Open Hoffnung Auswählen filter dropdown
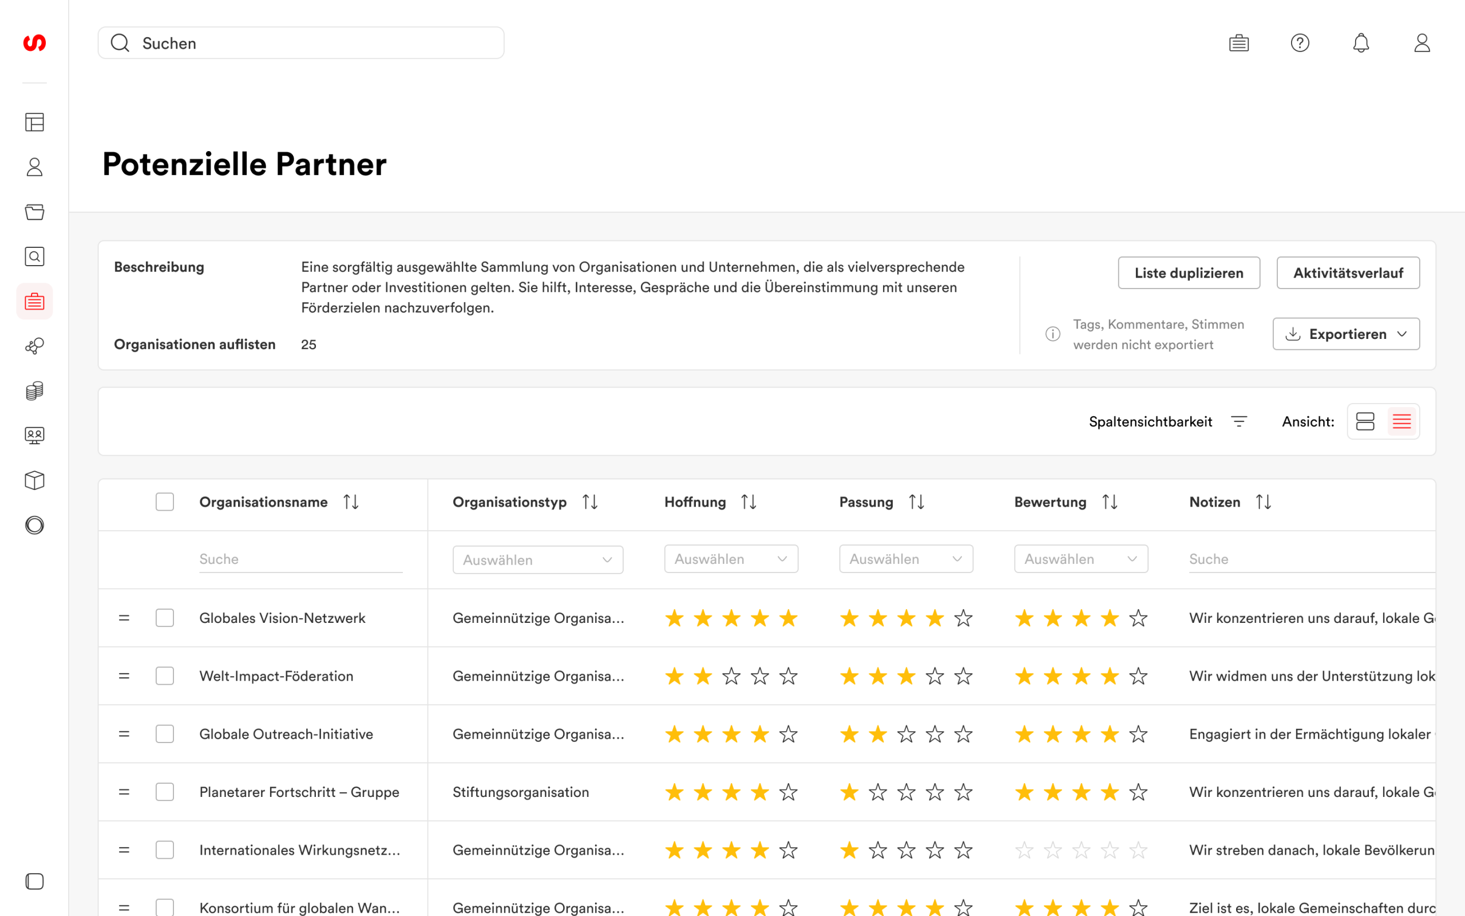1465x916 pixels. (x=731, y=559)
